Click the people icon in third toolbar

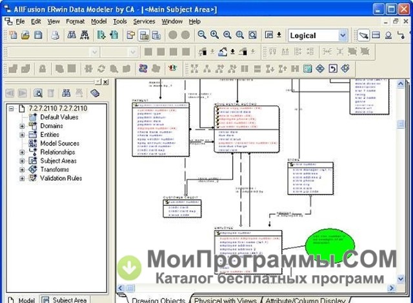pyautogui.click(x=172, y=68)
